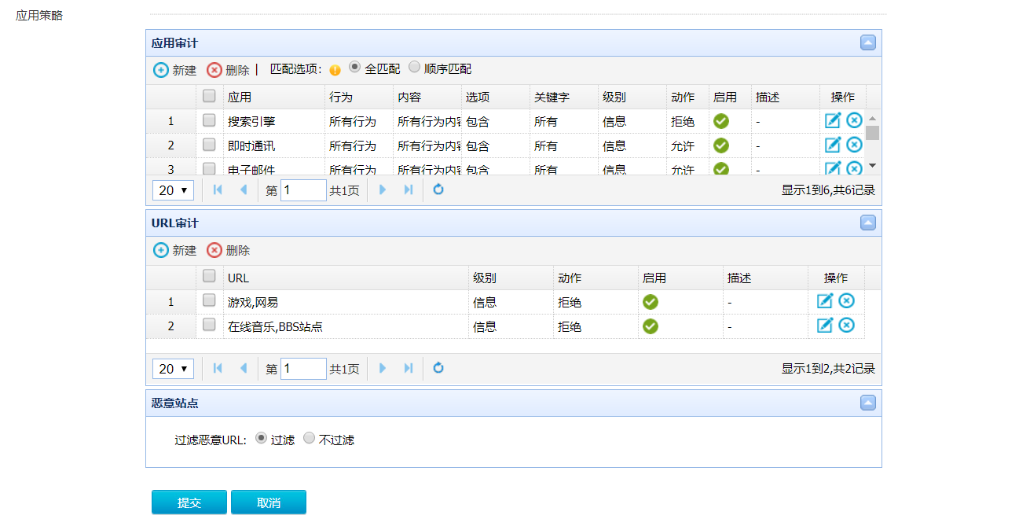Delete the 即时通讯 row using its remove icon

854,145
